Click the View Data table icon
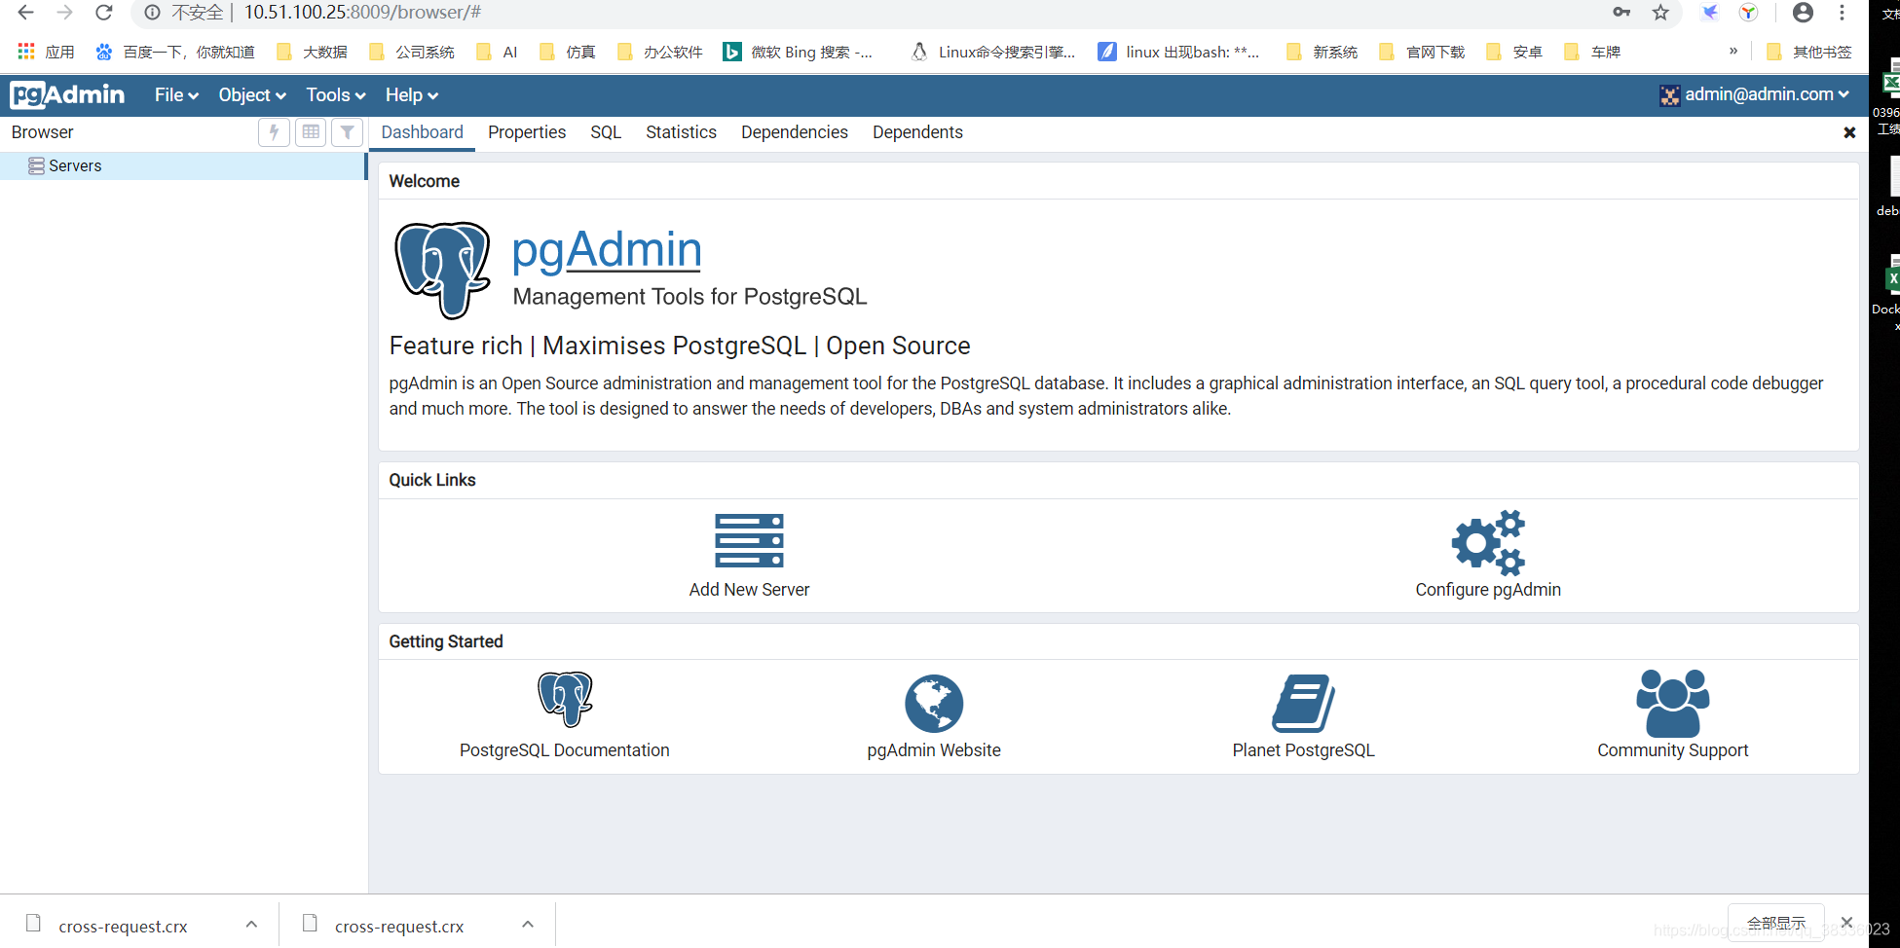The width and height of the screenshot is (1900, 948). (x=311, y=132)
